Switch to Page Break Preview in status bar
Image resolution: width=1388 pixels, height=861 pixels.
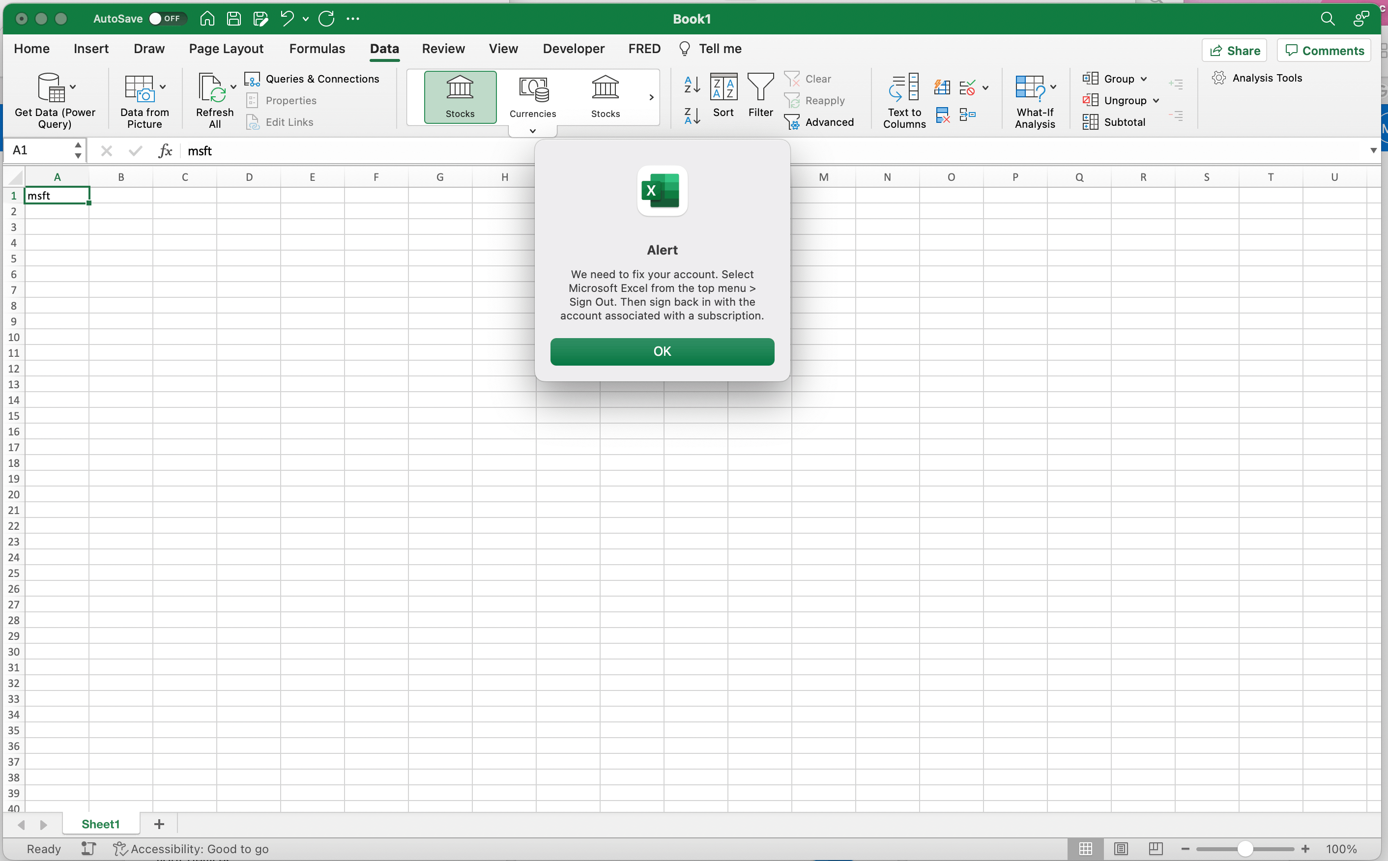1156,849
